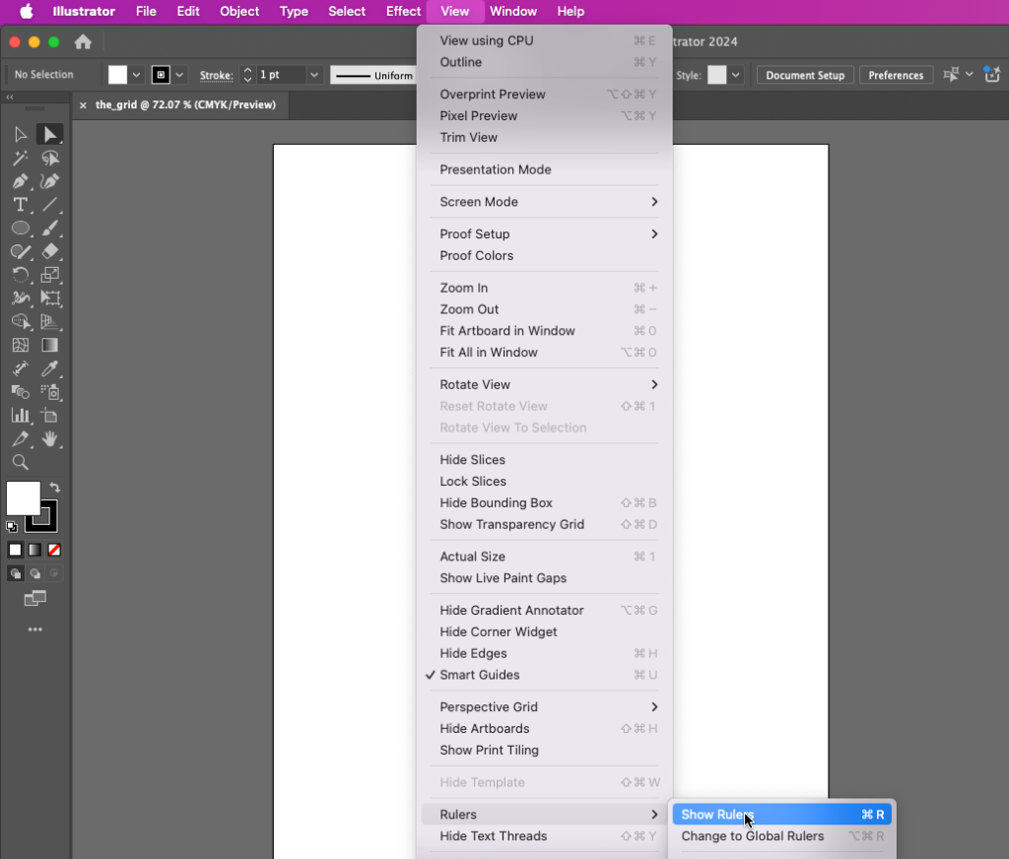The height and width of the screenshot is (859, 1009).
Task: Click the white Fill color swatch in toolbar
Action: point(23,498)
